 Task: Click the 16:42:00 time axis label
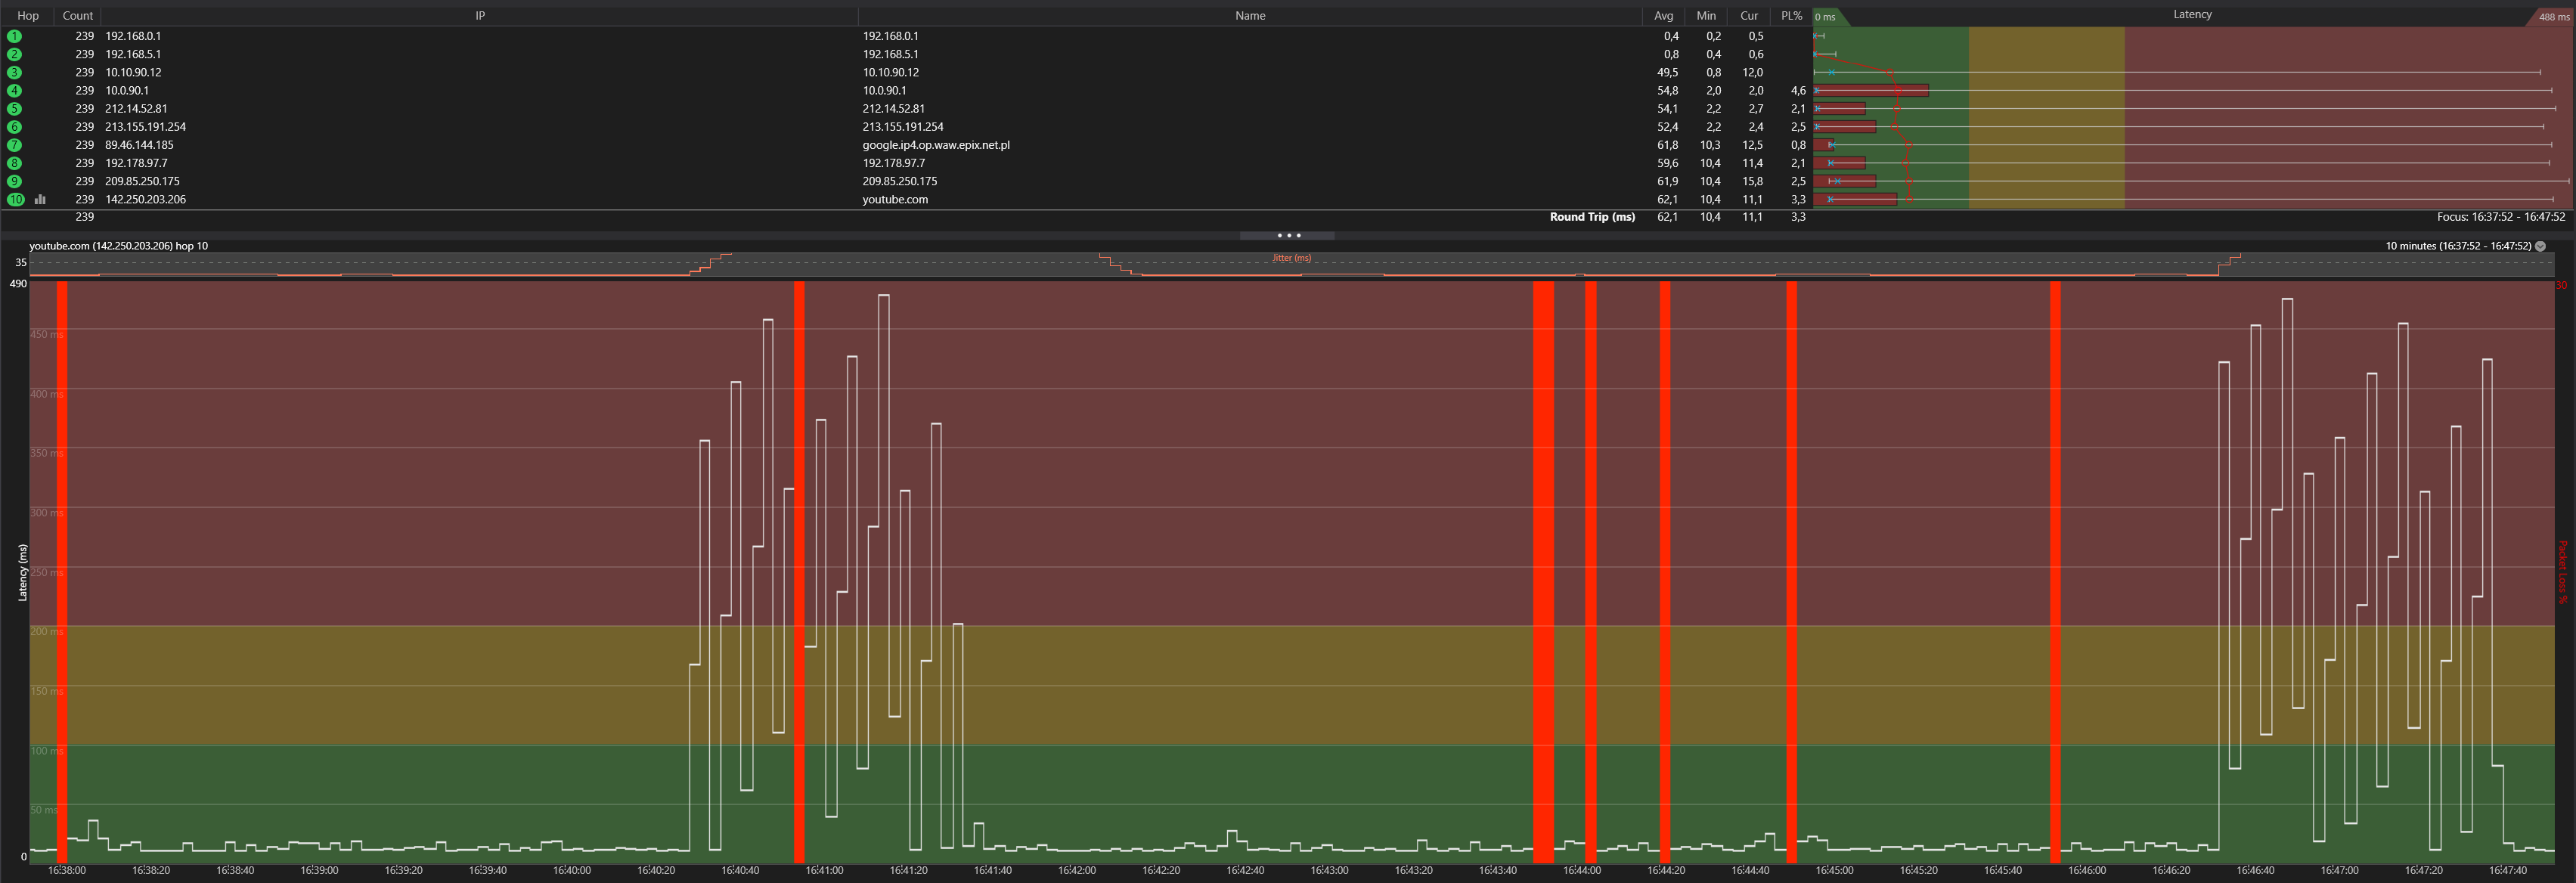[1076, 870]
